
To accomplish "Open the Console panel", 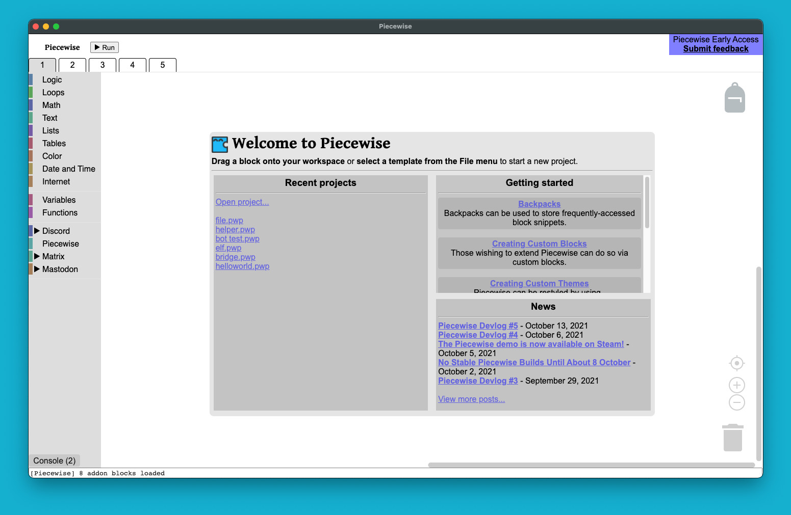I will (x=54, y=460).
